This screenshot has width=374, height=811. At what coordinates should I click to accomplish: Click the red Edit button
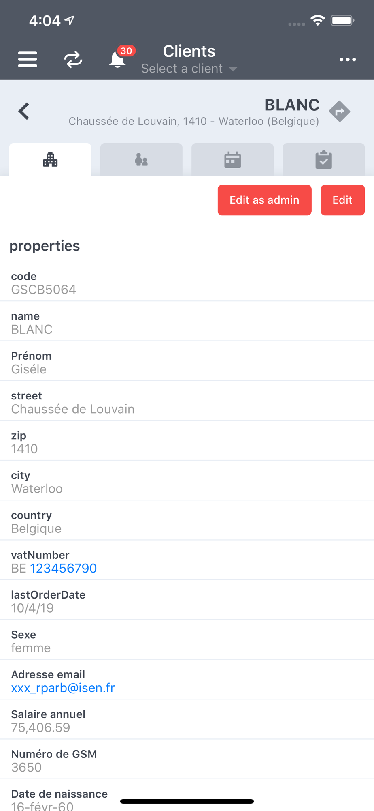click(x=342, y=200)
